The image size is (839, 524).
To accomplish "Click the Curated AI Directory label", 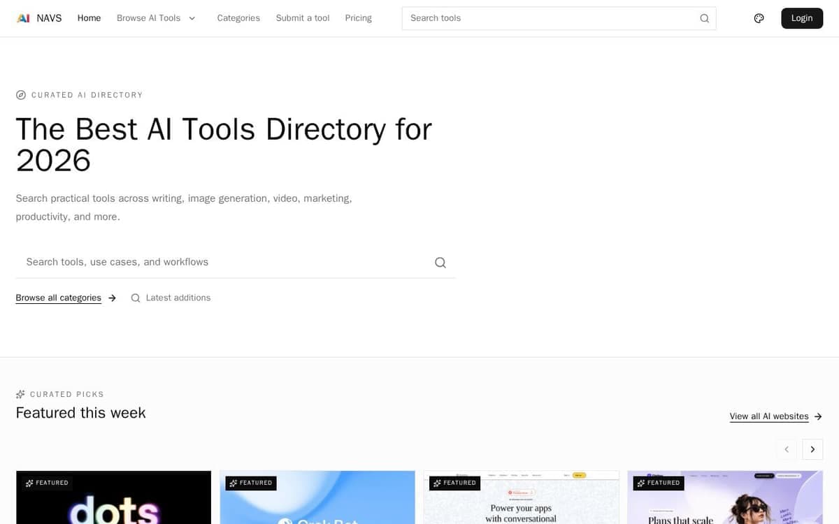I will point(87,95).
